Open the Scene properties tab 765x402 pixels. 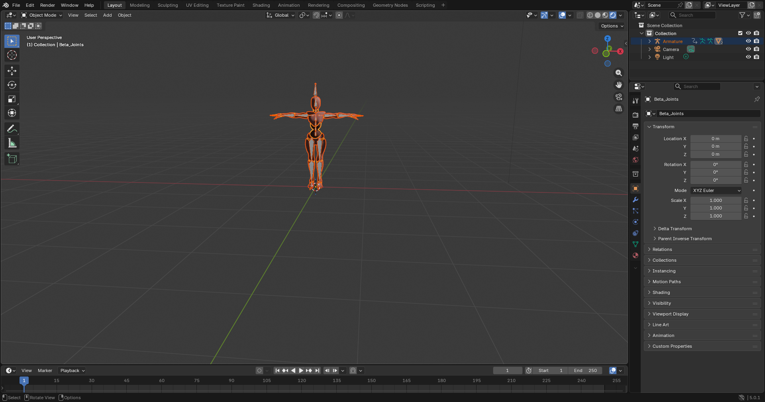636,149
